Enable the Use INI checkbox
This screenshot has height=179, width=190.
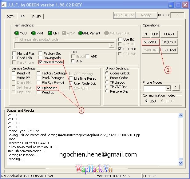pos(120,39)
